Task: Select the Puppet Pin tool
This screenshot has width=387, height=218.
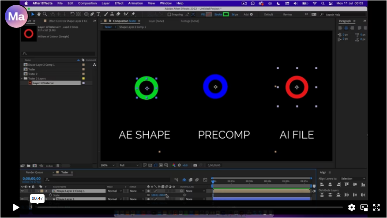Action: point(133,14)
